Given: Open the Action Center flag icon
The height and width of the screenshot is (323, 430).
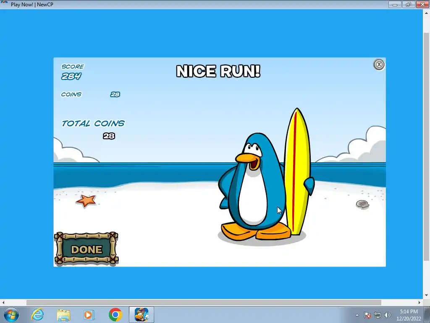Looking at the screenshot, I should (x=367, y=315).
